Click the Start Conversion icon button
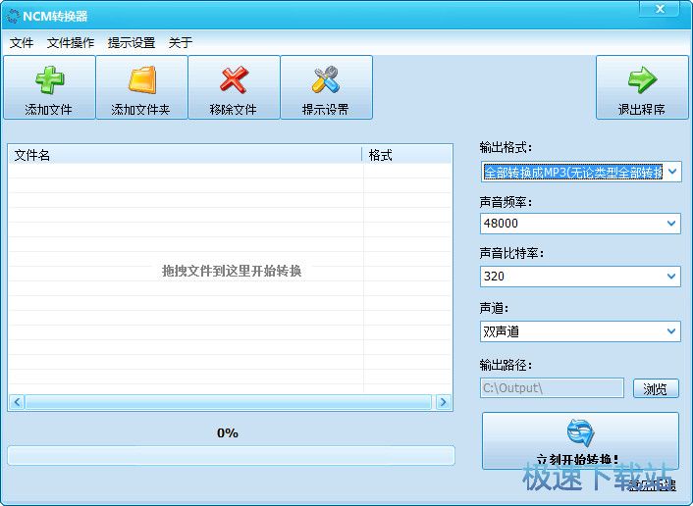The width and height of the screenshot is (693, 506). [x=580, y=433]
